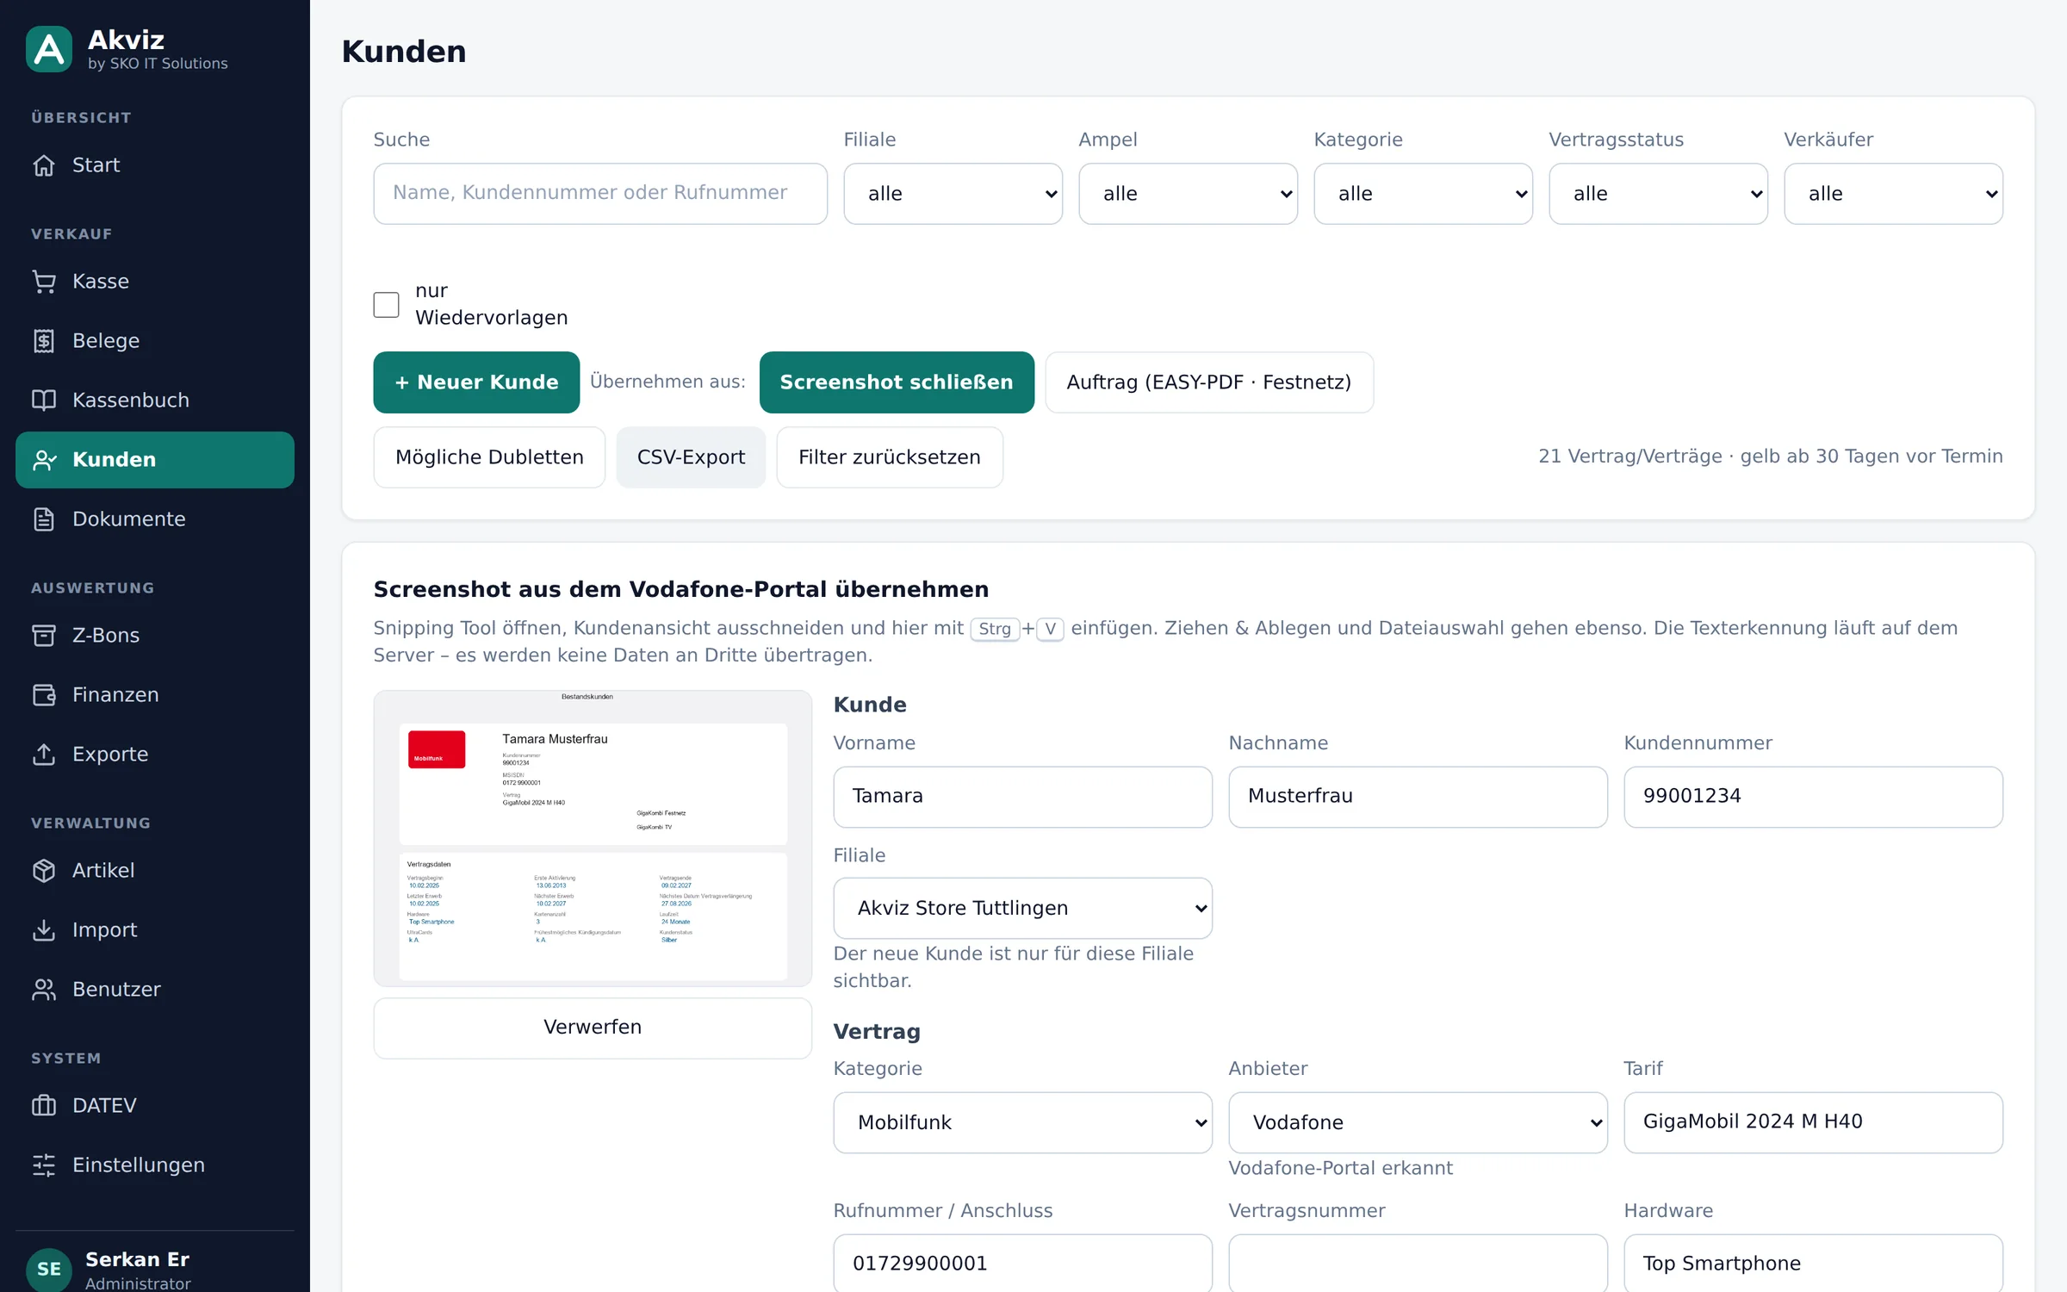The image size is (2067, 1292).
Task: Click the Dokumente file icon
Action: point(44,519)
